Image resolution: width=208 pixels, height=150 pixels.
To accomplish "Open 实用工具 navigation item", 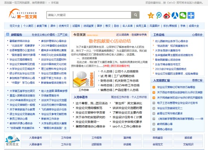I will (141, 26).
